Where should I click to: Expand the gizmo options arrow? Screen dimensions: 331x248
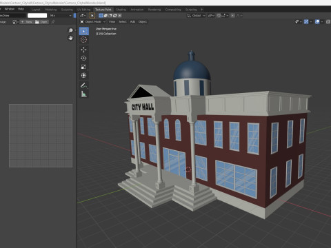(x=311, y=21)
